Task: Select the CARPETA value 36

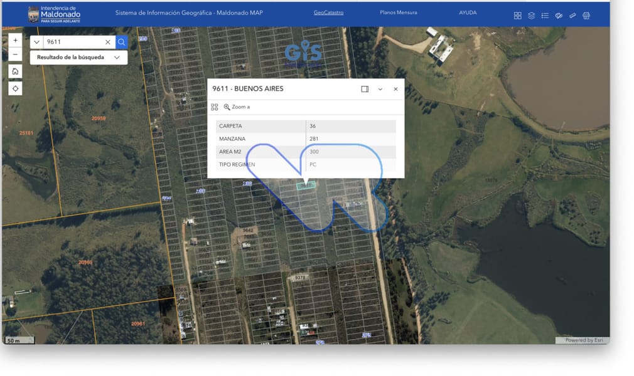Action: (313, 126)
